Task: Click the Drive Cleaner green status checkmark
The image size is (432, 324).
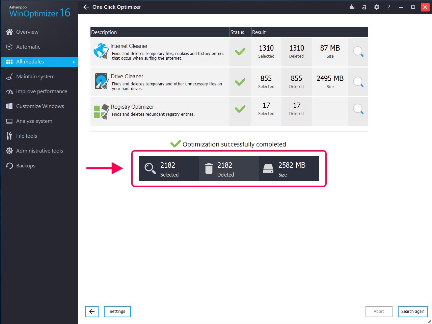Action: [240, 82]
